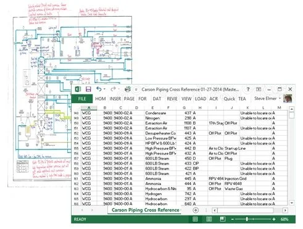Image resolution: width=303 pixels, height=229 pixels.
Task: Select the Carson Piping Cross Reference sheet tab
Action: point(145,210)
